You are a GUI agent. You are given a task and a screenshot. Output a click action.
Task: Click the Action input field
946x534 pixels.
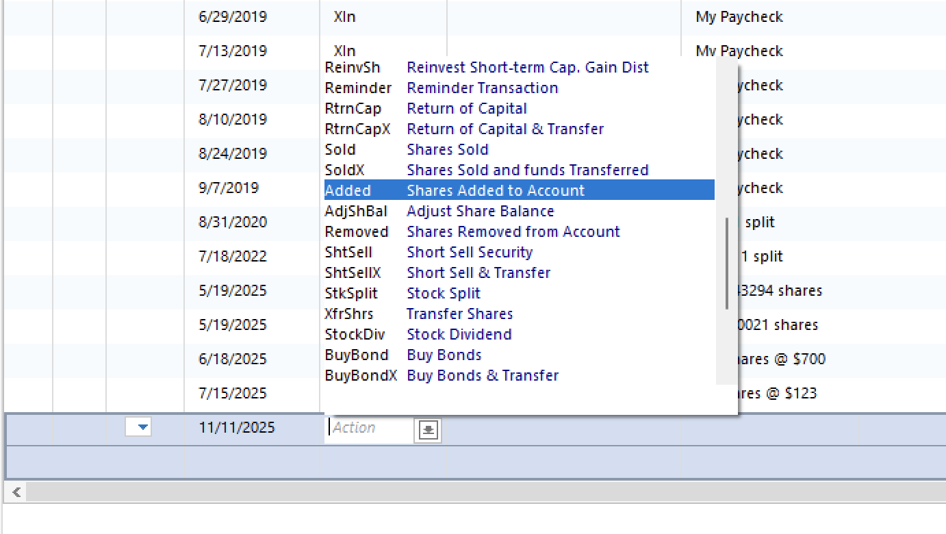pyautogui.click(x=370, y=428)
